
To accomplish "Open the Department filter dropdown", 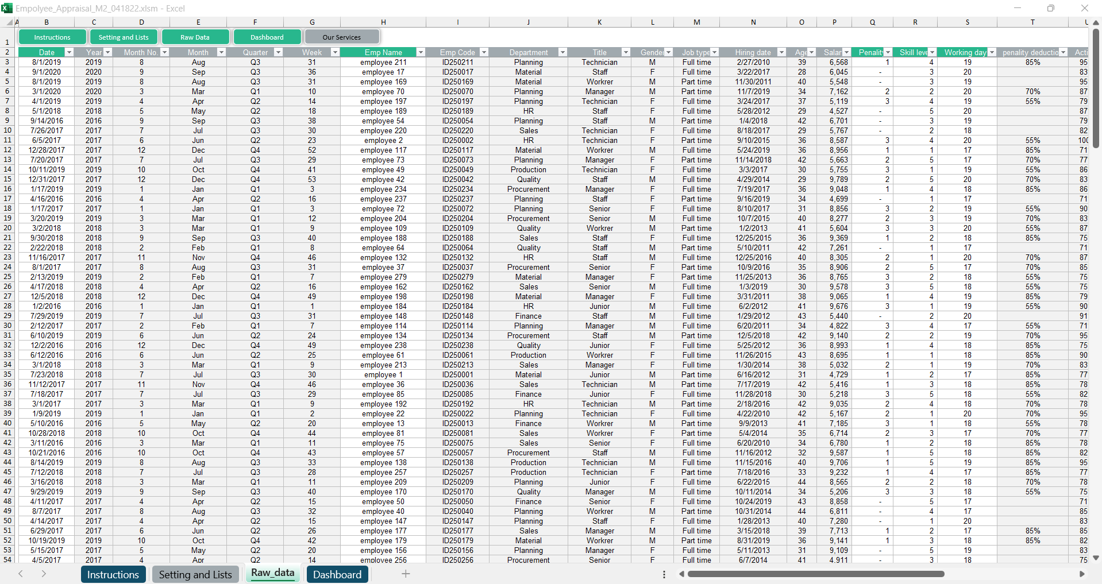I will [x=562, y=52].
